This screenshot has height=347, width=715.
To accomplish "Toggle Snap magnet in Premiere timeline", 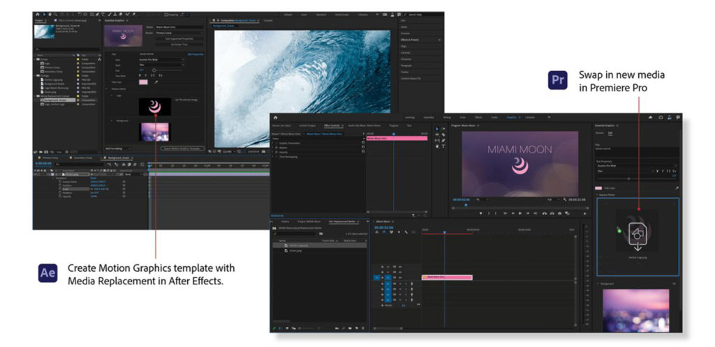I will point(384,232).
